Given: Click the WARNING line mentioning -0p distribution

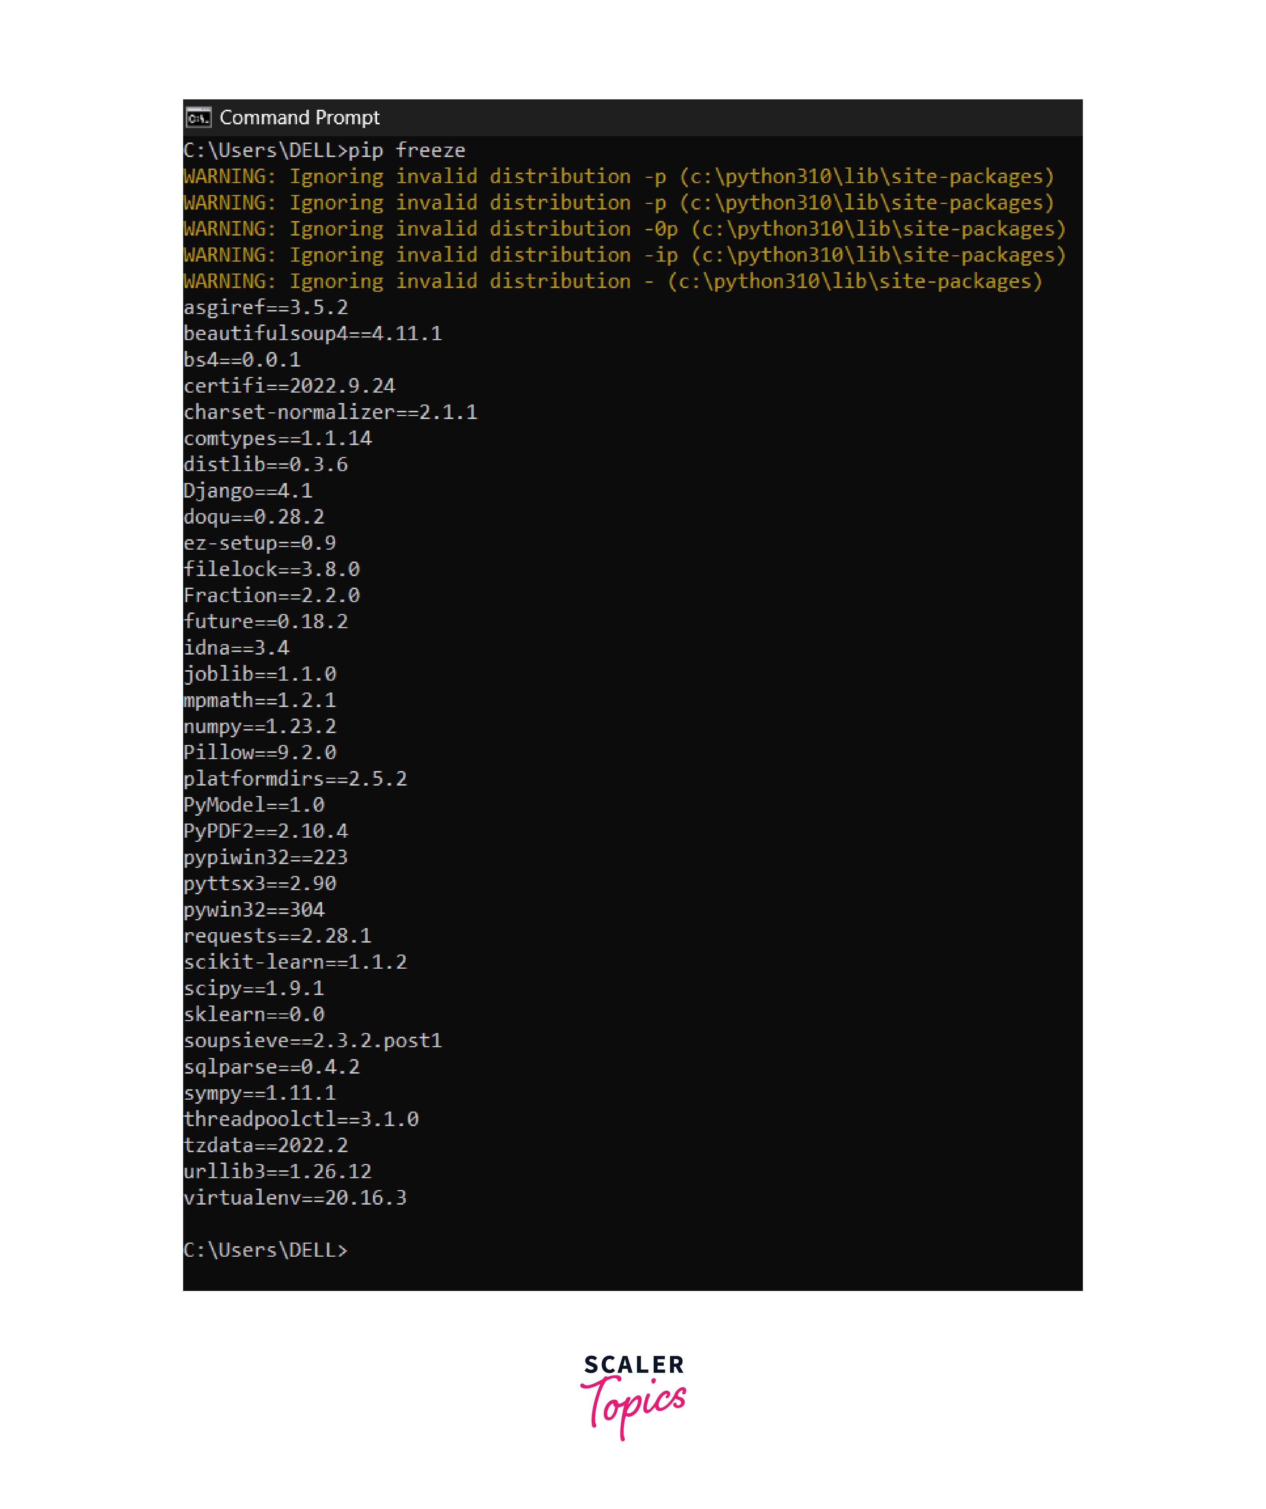Looking at the screenshot, I should pos(625,229).
